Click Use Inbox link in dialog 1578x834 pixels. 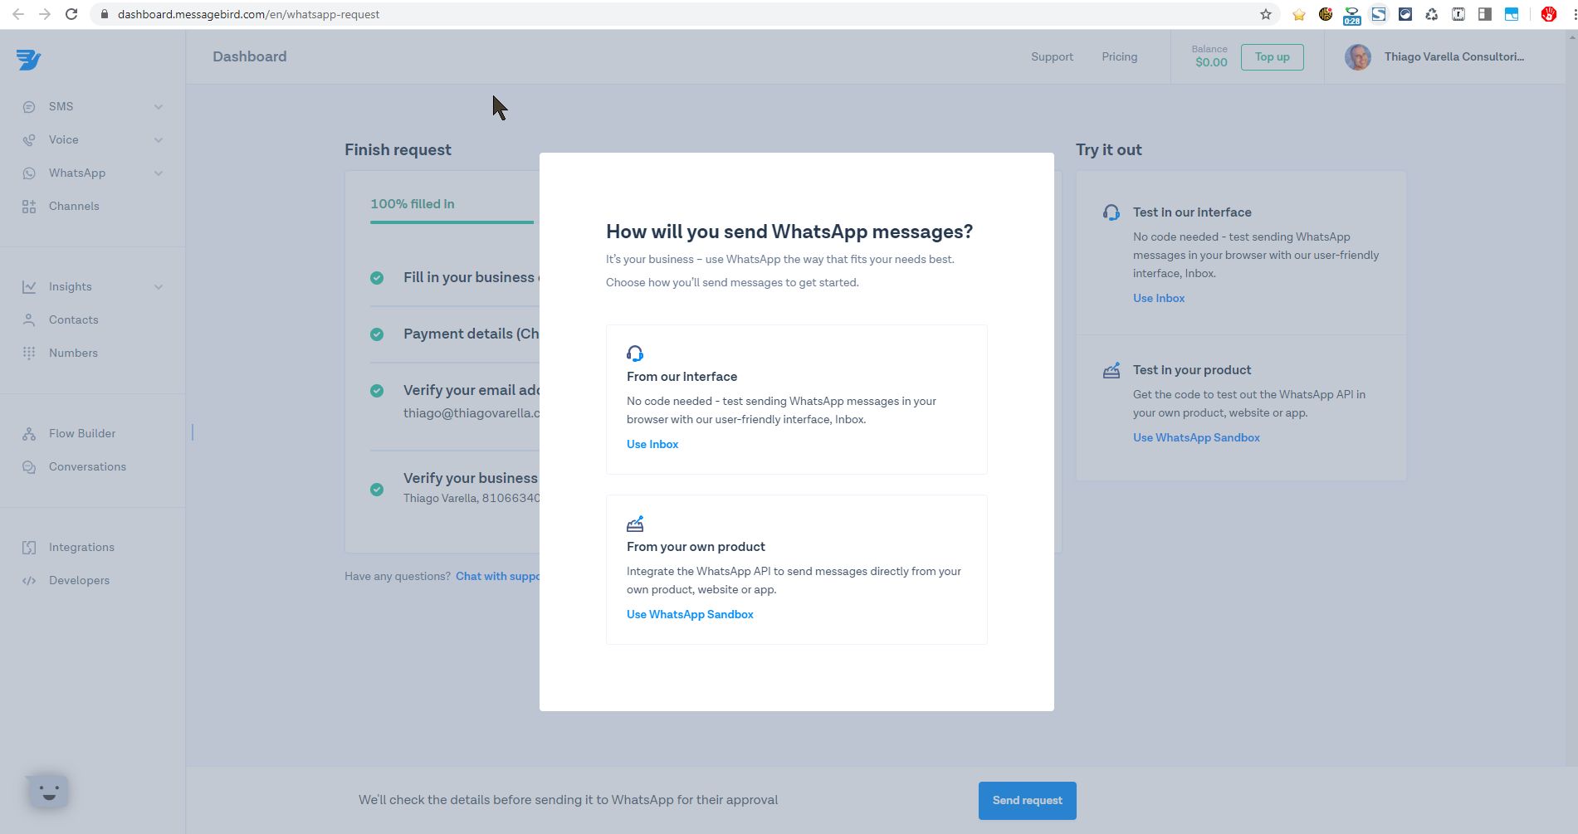click(652, 445)
